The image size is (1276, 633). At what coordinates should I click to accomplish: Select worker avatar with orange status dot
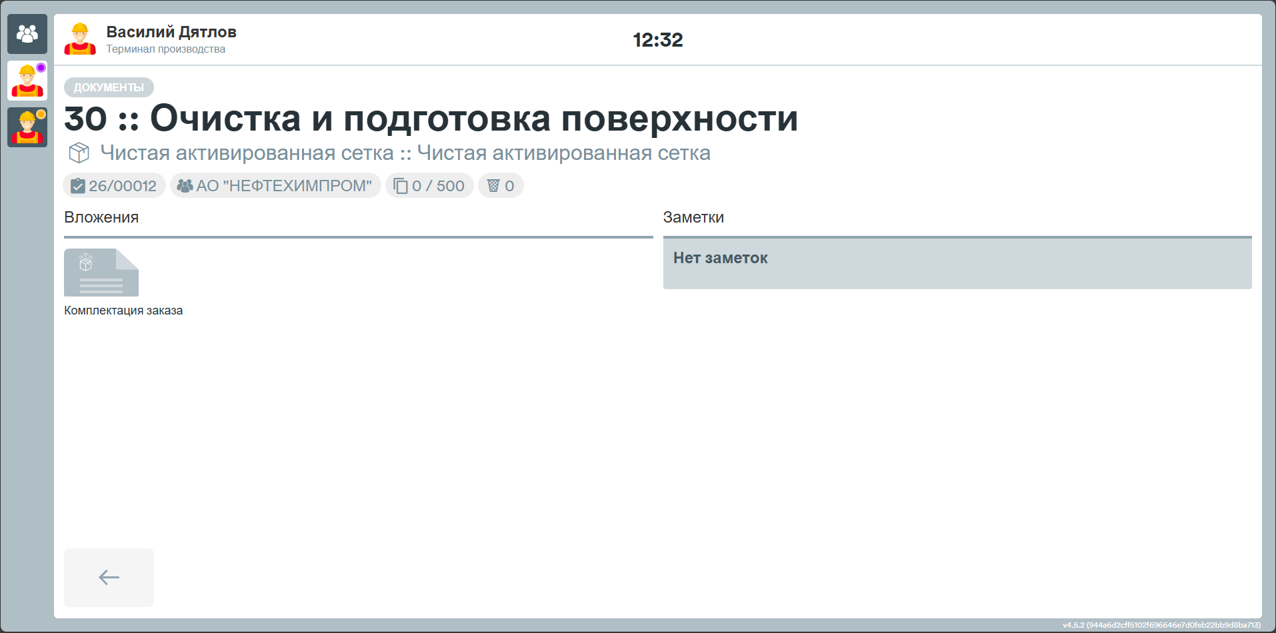pos(27,127)
